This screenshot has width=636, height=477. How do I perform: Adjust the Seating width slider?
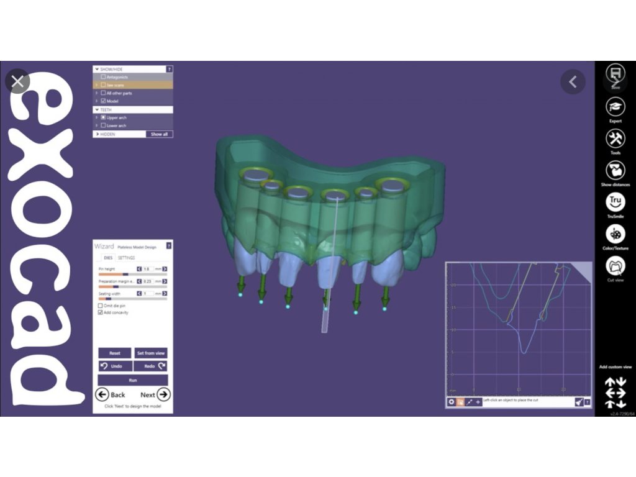tap(133, 299)
